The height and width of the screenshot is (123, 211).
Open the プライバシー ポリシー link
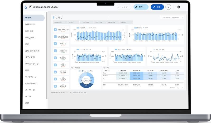coord(79,93)
